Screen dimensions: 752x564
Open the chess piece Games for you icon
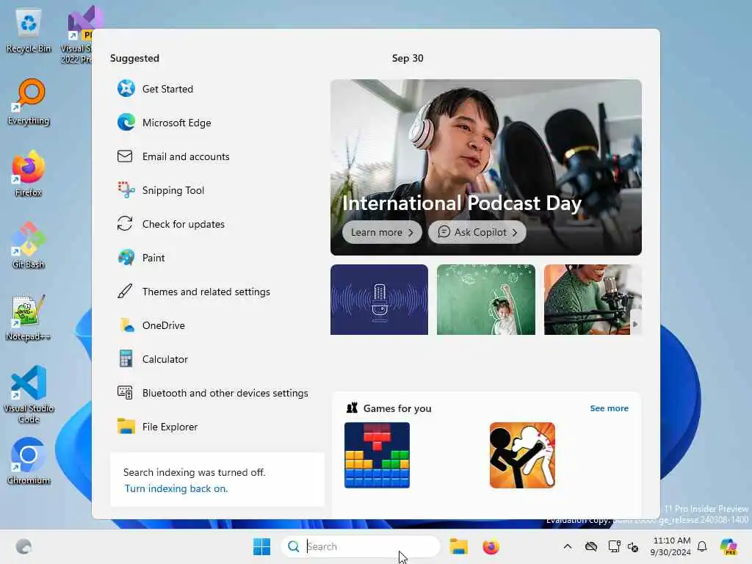click(x=352, y=408)
